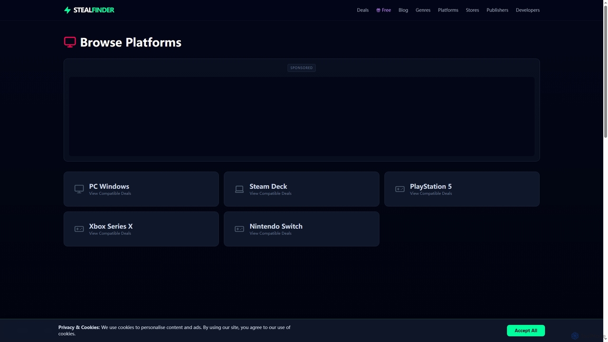Click the gamepad icon on Nintendo Switch card
Image resolution: width=608 pixels, height=342 pixels.
coord(239,229)
